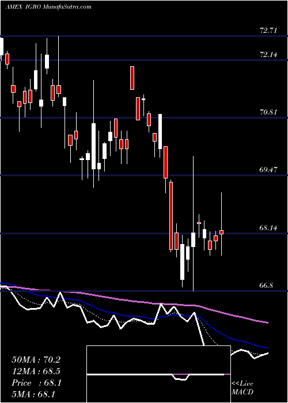Select the 68.14 price level label
The image size is (288, 403).
[x=268, y=228]
